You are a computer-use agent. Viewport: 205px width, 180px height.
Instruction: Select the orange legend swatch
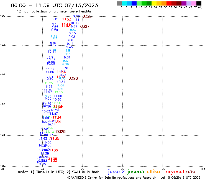coord(164,3)
